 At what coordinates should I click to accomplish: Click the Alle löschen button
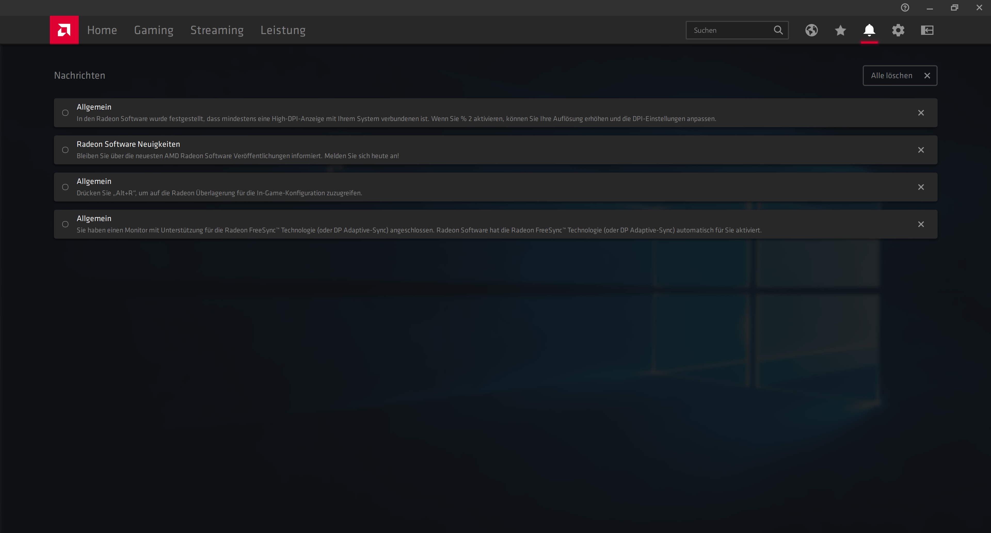pyautogui.click(x=899, y=76)
